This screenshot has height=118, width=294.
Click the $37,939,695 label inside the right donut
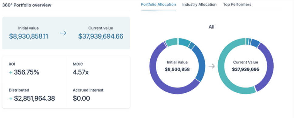pos(246,70)
